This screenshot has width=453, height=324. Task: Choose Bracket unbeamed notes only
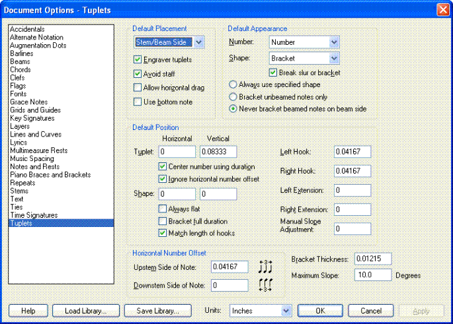pyautogui.click(x=232, y=96)
